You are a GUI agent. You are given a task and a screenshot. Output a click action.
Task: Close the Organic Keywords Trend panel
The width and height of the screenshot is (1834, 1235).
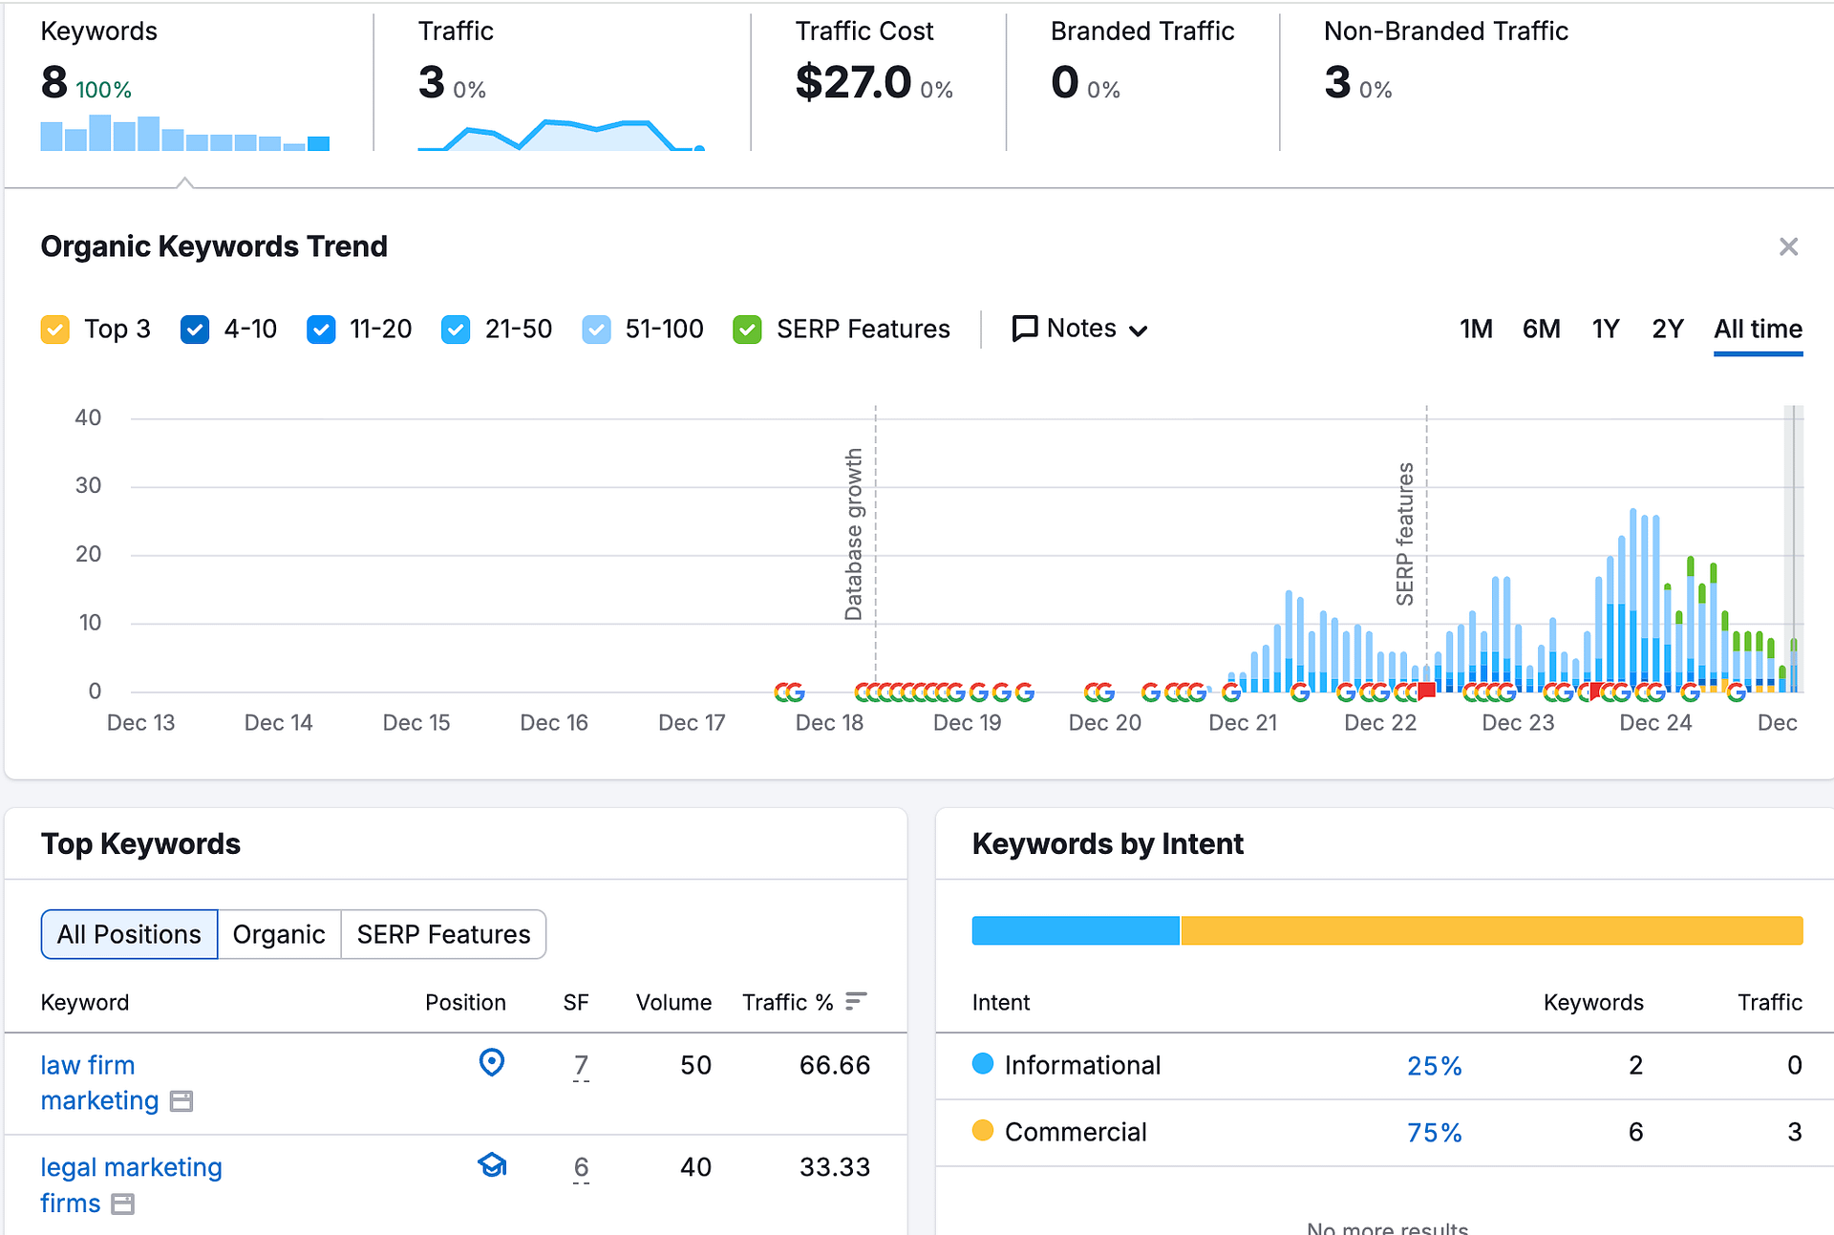[x=1788, y=247]
